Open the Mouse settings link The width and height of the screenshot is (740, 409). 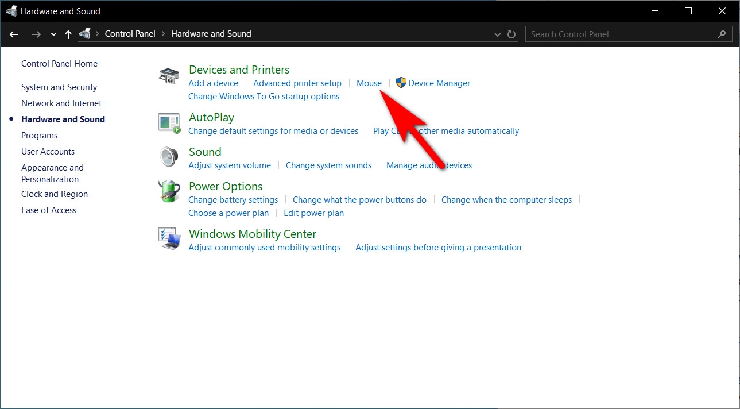point(369,83)
